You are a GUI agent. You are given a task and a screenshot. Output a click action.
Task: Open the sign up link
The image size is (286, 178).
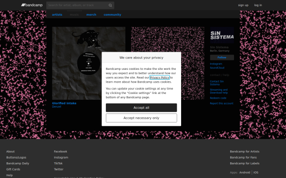(243, 5)
